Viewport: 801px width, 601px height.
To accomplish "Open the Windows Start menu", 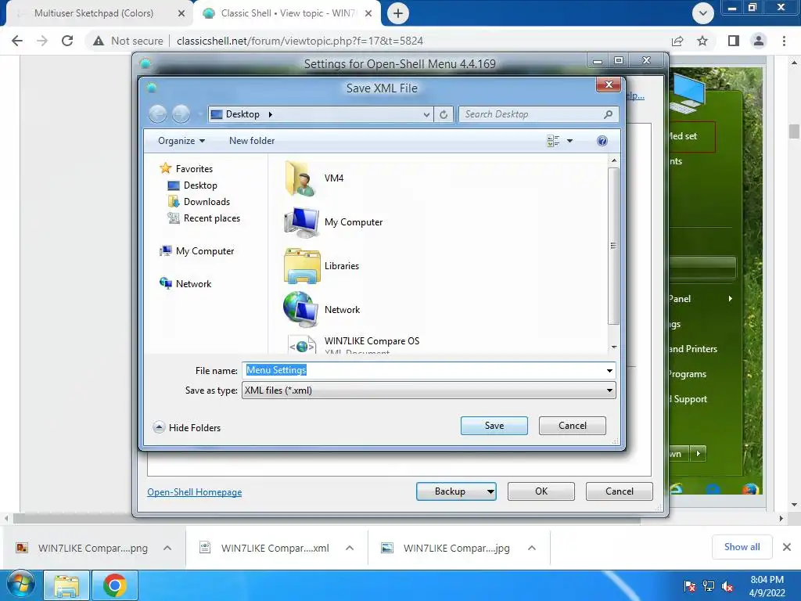I will click(20, 585).
